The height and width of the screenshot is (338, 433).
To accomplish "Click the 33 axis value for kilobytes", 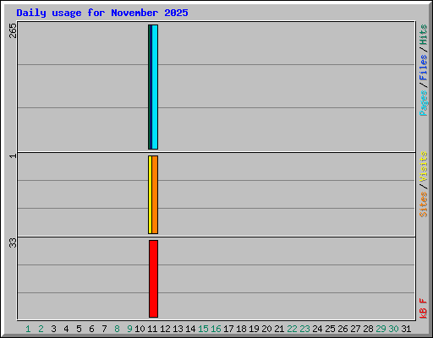I will [x=13, y=243].
